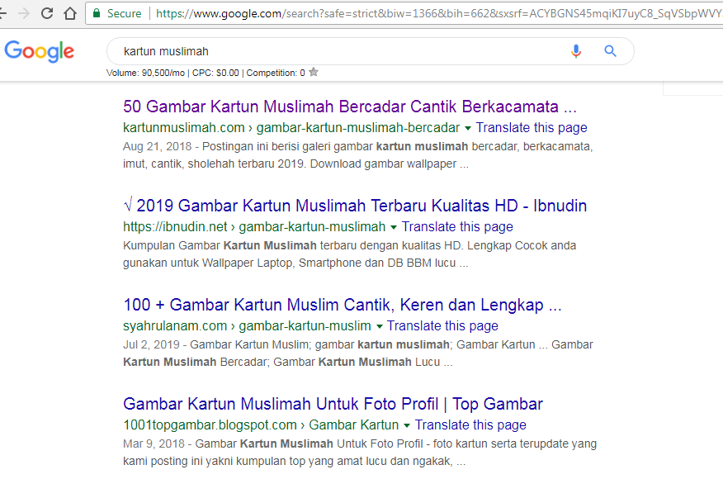Click the star icon beside Competition

(x=314, y=73)
